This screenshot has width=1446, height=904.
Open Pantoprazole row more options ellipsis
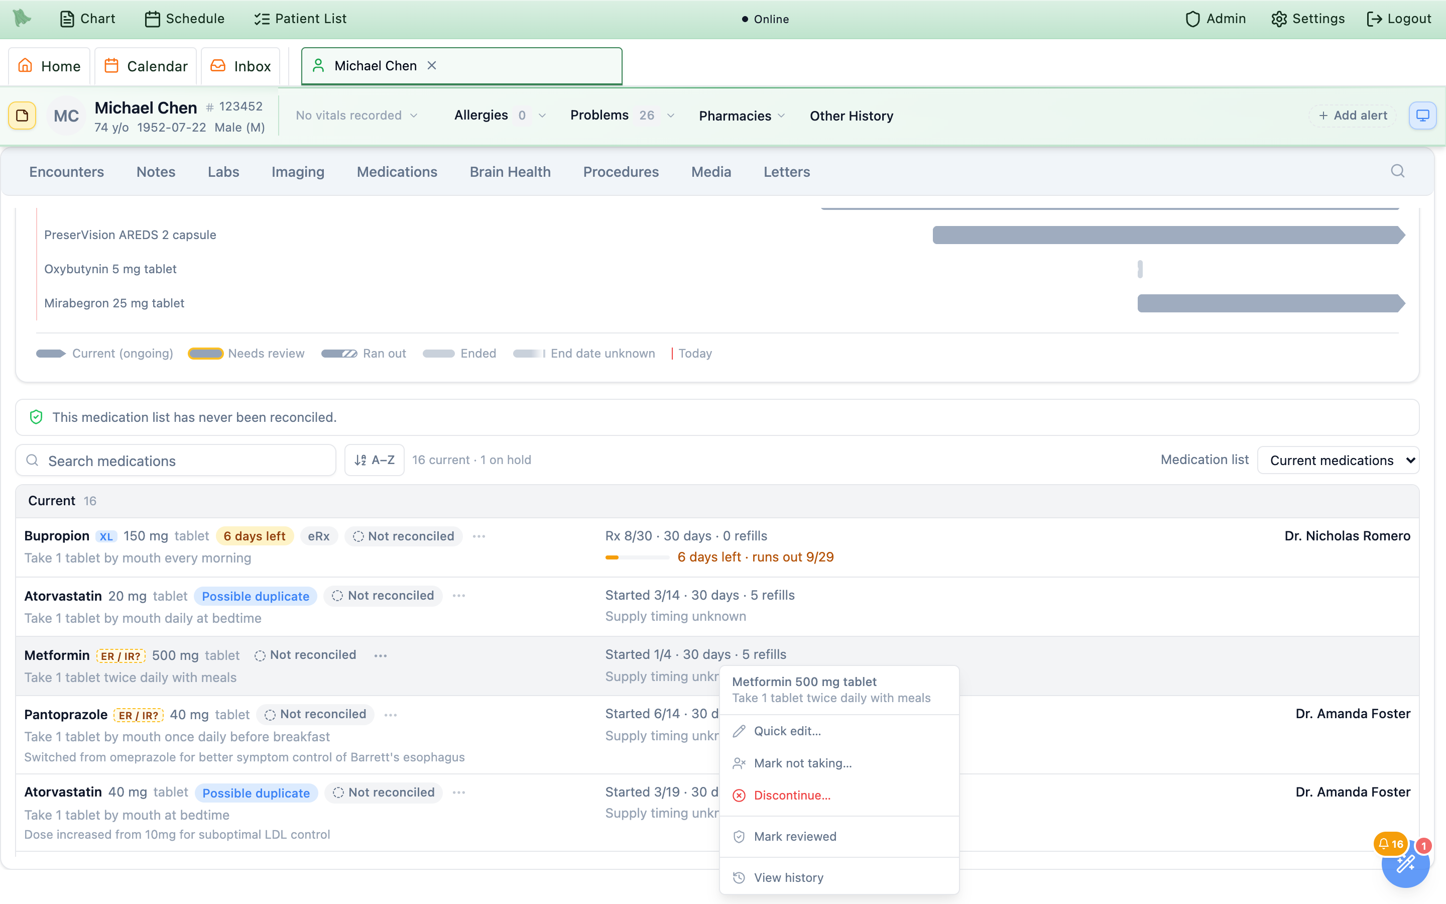pos(391,715)
